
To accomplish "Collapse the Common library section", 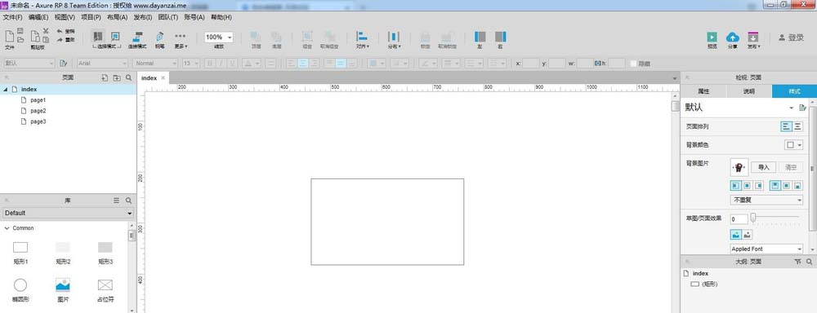I will coord(6,228).
